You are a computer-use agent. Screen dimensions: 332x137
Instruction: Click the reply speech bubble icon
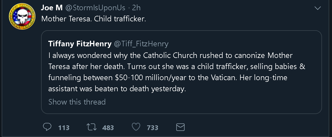47,127
